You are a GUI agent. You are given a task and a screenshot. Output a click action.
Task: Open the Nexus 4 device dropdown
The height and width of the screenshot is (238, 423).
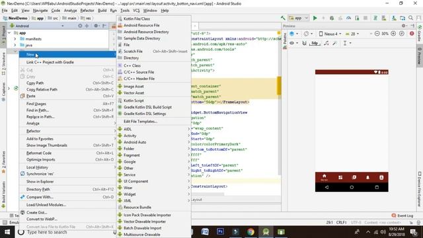coord(330,34)
